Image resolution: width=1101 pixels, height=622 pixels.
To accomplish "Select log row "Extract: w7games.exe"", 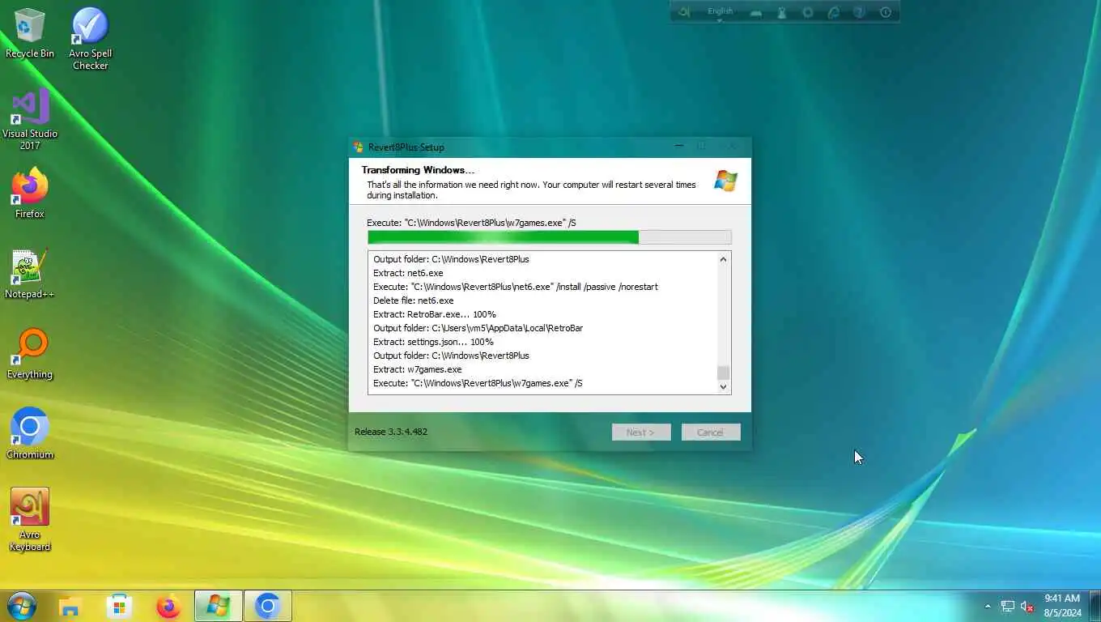I will [417, 369].
